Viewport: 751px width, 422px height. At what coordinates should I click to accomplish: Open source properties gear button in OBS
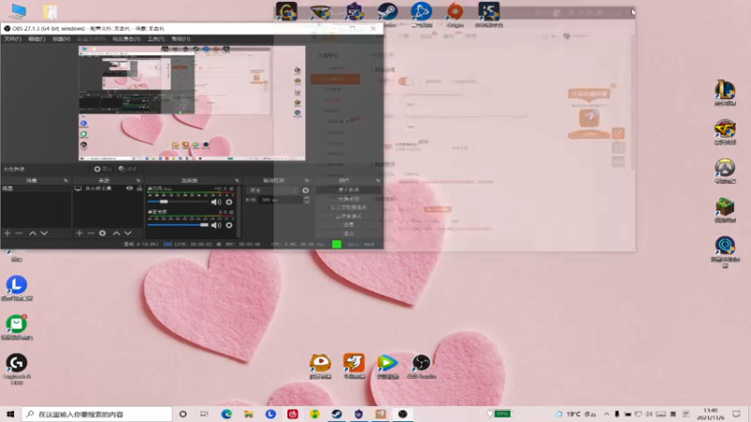pos(102,169)
